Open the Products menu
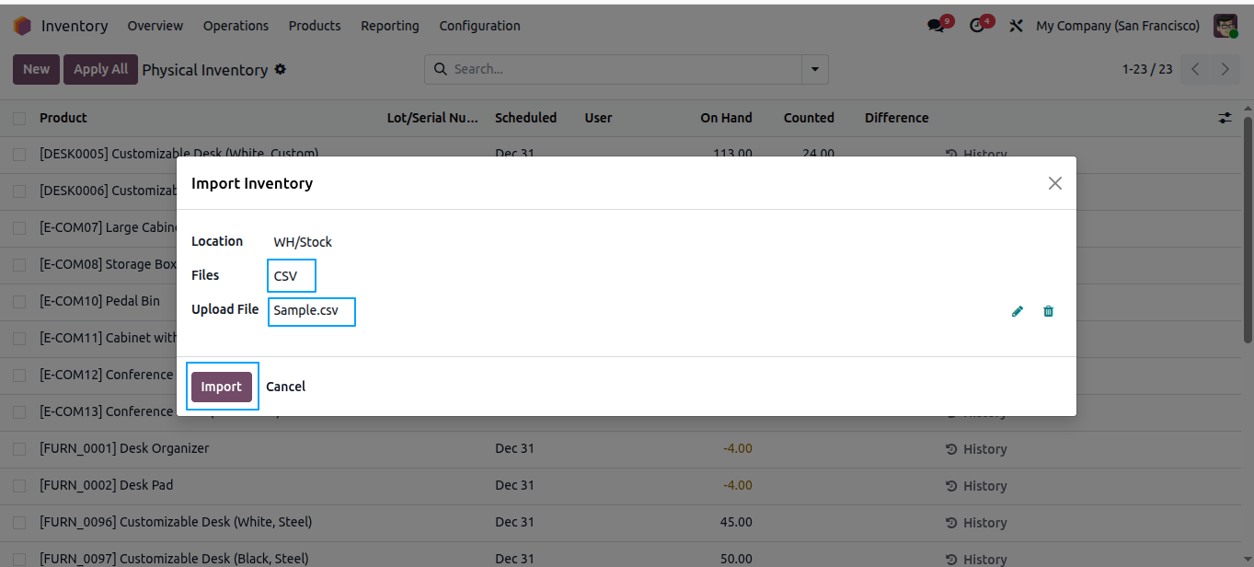The width and height of the screenshot is (1254, 567). (x=315, y=26)
